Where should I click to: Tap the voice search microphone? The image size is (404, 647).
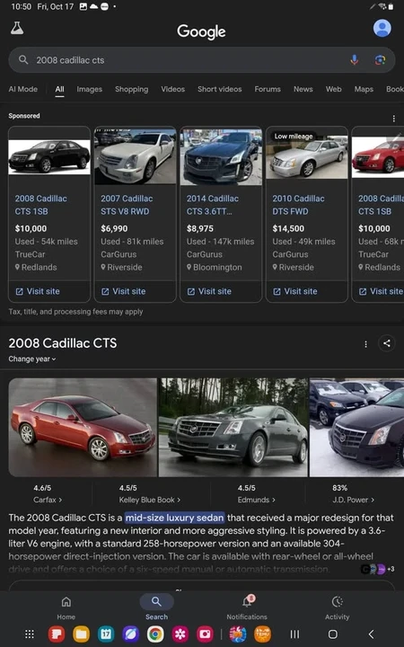354,60
